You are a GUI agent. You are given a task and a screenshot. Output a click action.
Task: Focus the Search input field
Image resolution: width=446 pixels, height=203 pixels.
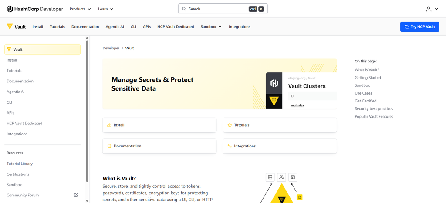coord(223,9)
